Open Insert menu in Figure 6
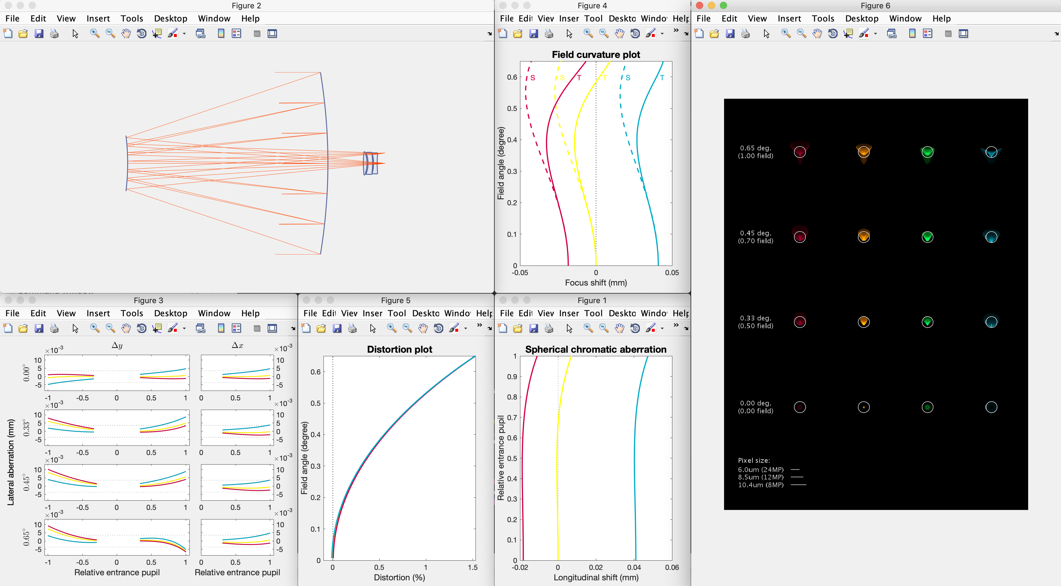Image resolution: width=1061 pixels, height=586 pixels. [789, 18]
